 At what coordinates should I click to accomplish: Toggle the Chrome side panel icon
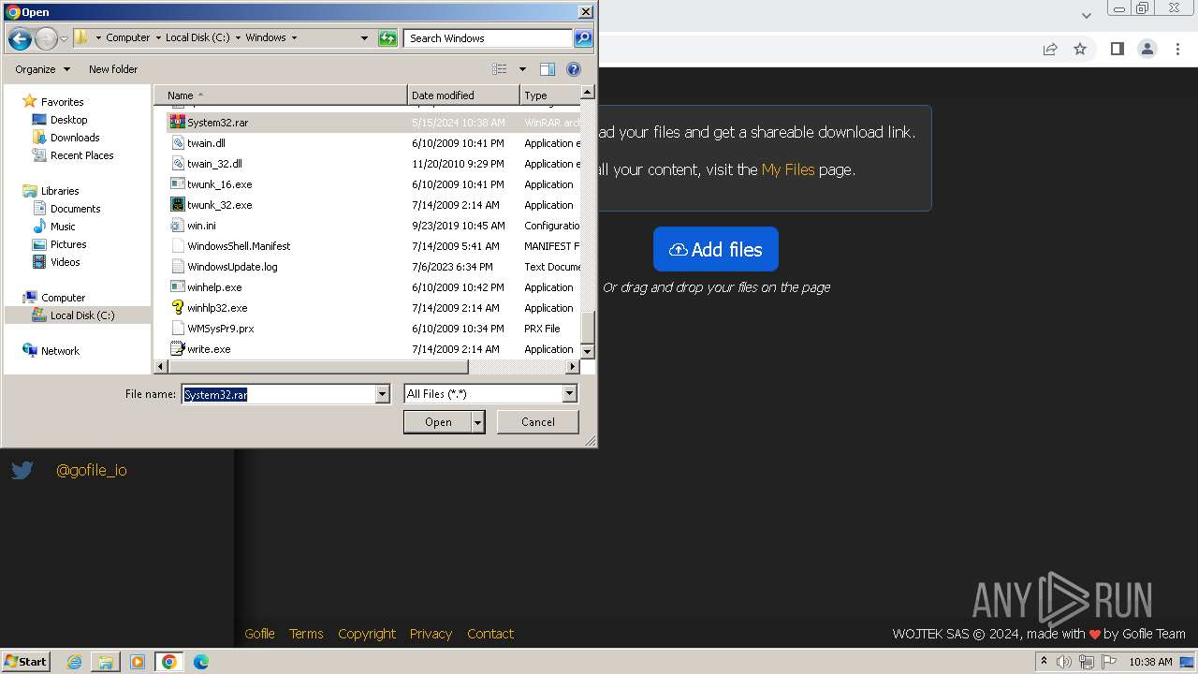[1117, 49]
